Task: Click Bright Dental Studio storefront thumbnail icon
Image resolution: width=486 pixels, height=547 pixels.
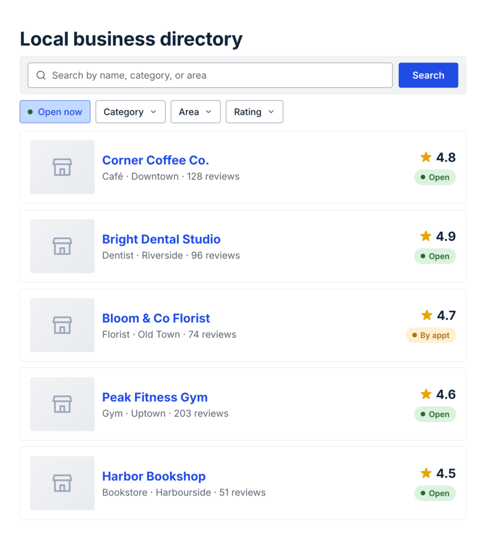Action: pyautogui.click(x=62, y=246)
